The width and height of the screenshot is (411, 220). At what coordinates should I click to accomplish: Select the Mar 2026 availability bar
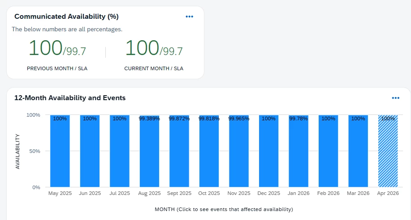click(358, 152)
